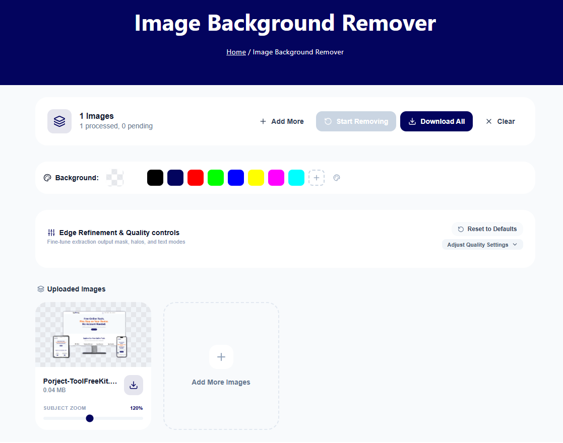
Task: Choose the cyan background swatch
Action: (296, 178)
